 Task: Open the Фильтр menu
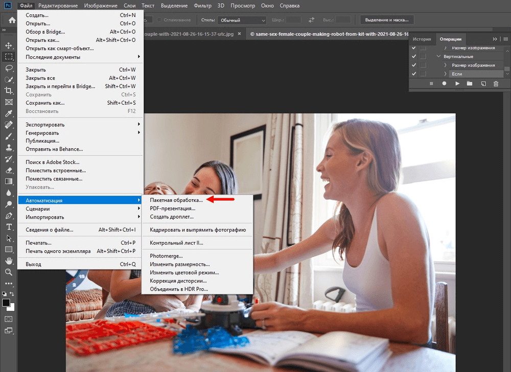[x=202, y=6]
